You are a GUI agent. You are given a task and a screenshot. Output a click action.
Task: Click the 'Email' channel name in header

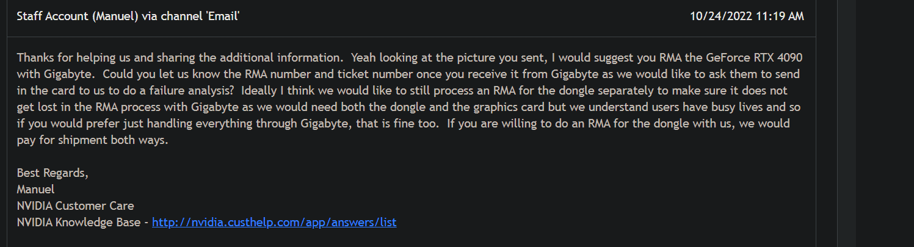(222, 16)
